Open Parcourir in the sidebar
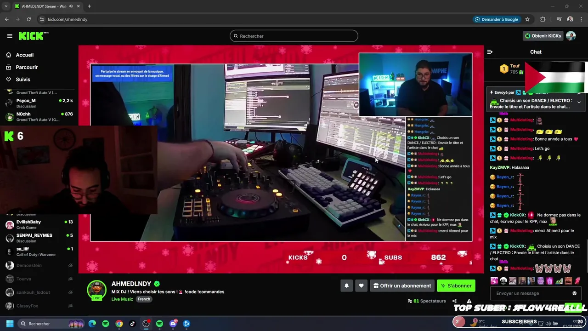Image resolution: width=588 pixels, height=331 pixels. 27,67
